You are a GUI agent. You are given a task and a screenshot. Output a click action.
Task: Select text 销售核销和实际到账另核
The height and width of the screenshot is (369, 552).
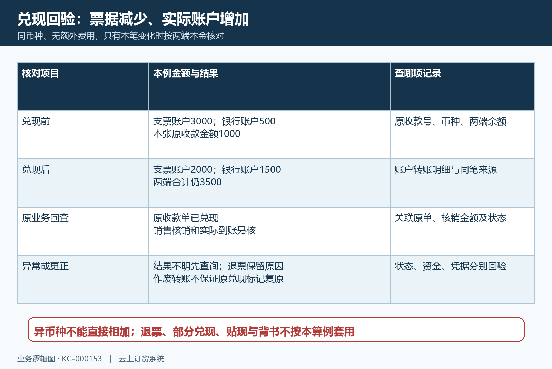[x=204, y=230]
